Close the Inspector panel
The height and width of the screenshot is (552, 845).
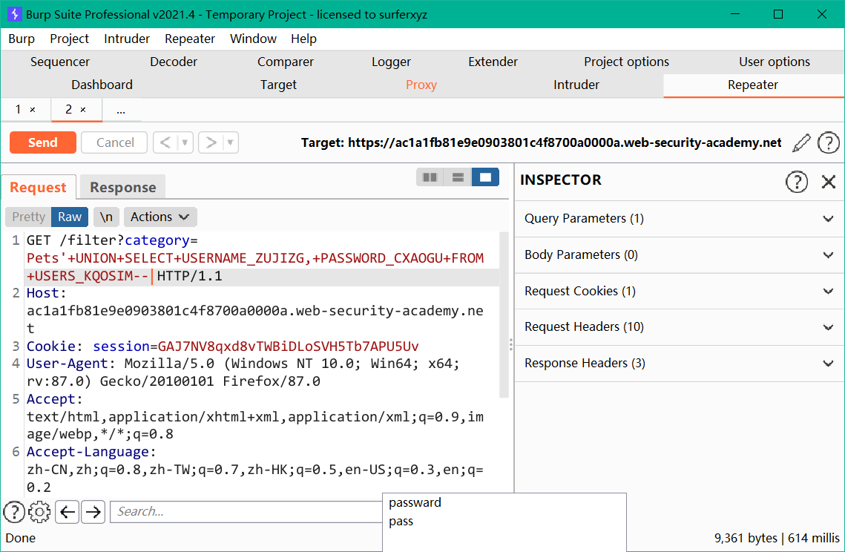tap(828, 182)
